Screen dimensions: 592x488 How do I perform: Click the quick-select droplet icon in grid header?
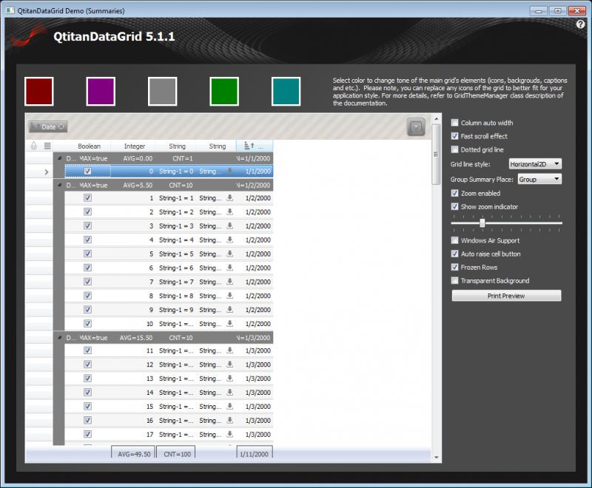(34, 146)
